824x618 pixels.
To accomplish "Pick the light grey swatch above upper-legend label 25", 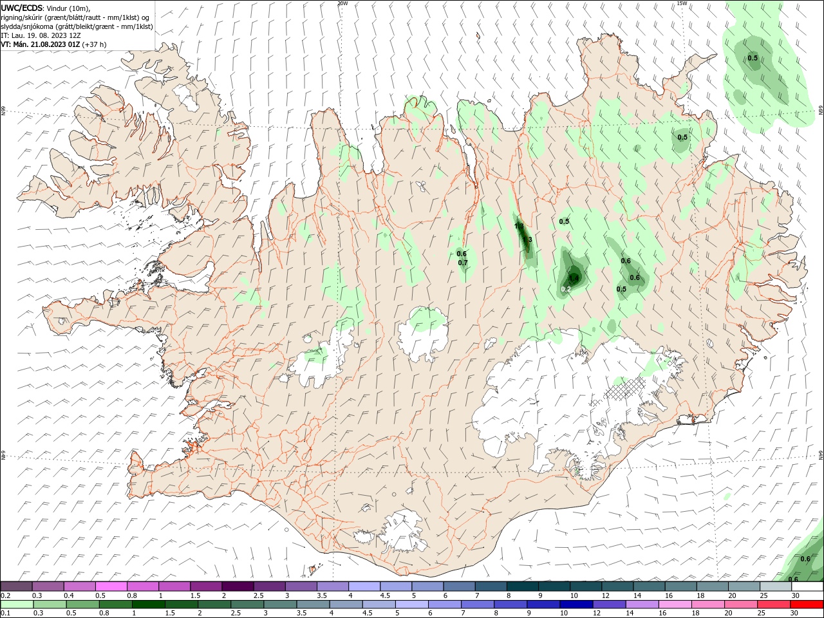I will (x=776, y=586).
